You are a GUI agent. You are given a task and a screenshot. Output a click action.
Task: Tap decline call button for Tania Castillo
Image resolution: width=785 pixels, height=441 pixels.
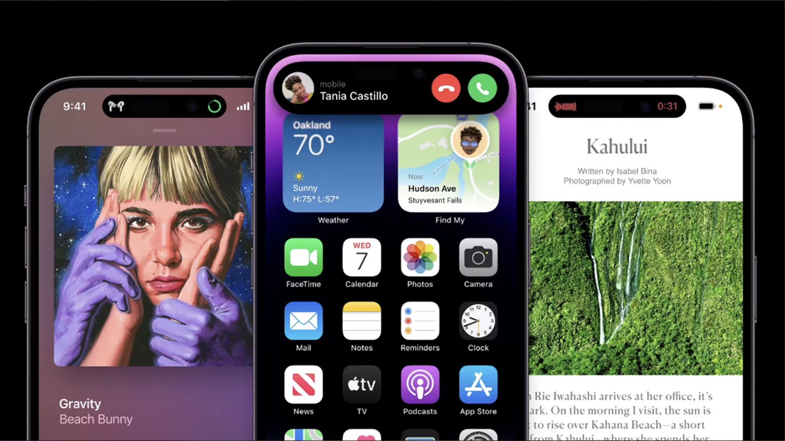point(445,88)
